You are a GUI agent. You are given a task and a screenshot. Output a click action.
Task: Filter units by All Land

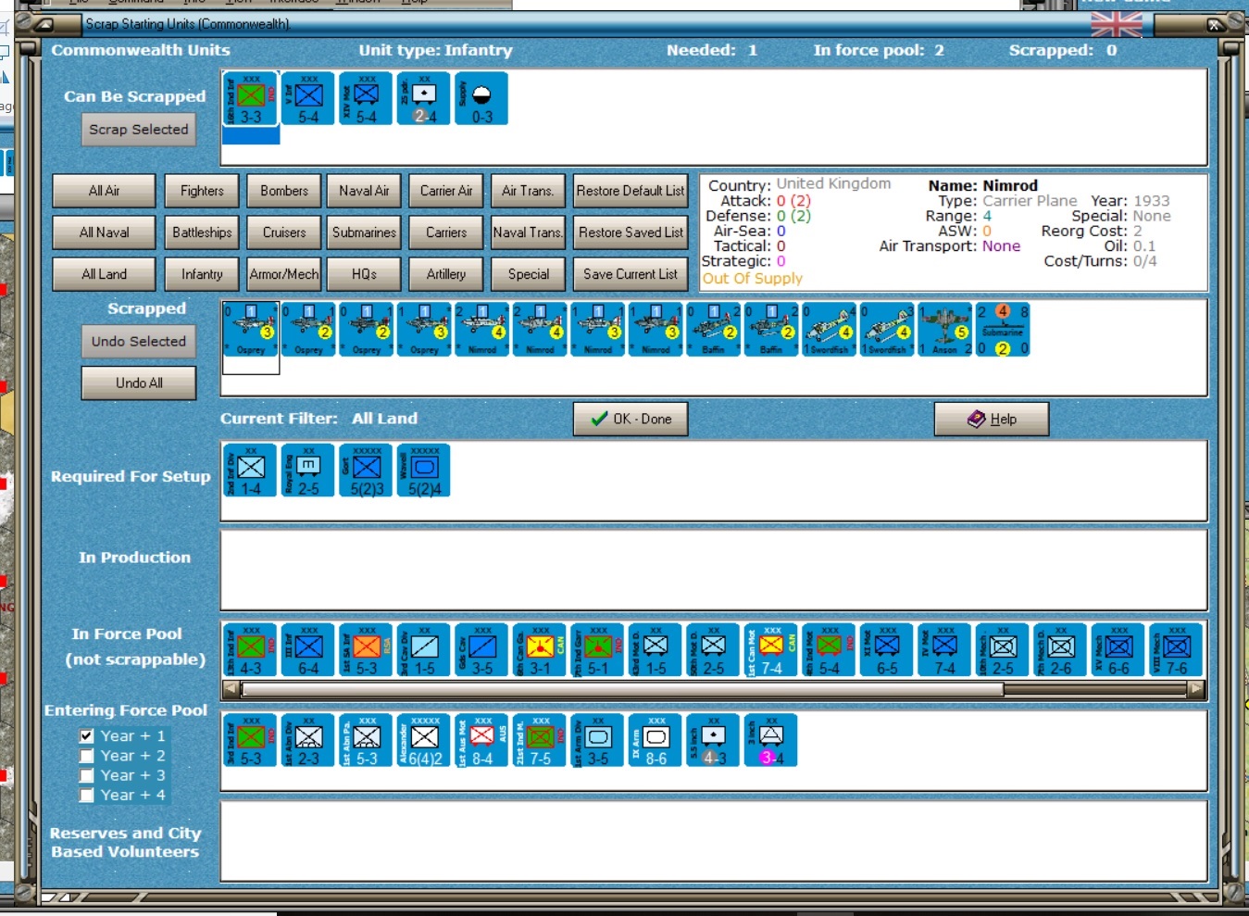point(105,274)
